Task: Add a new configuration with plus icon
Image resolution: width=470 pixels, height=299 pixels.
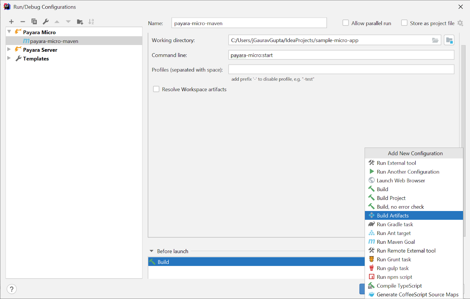Action: pos(11,21)
